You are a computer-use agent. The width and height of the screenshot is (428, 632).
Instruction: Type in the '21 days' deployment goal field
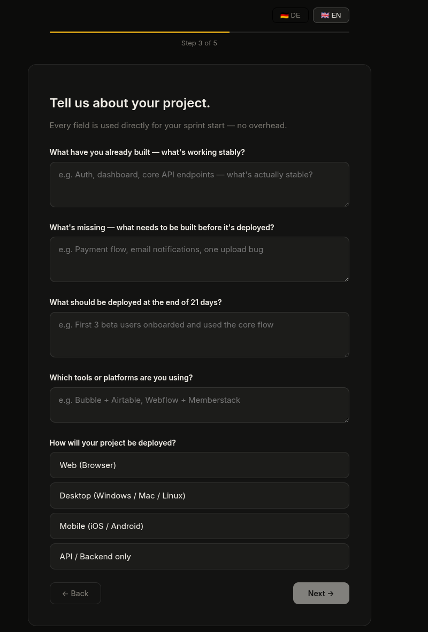point(199,334)
